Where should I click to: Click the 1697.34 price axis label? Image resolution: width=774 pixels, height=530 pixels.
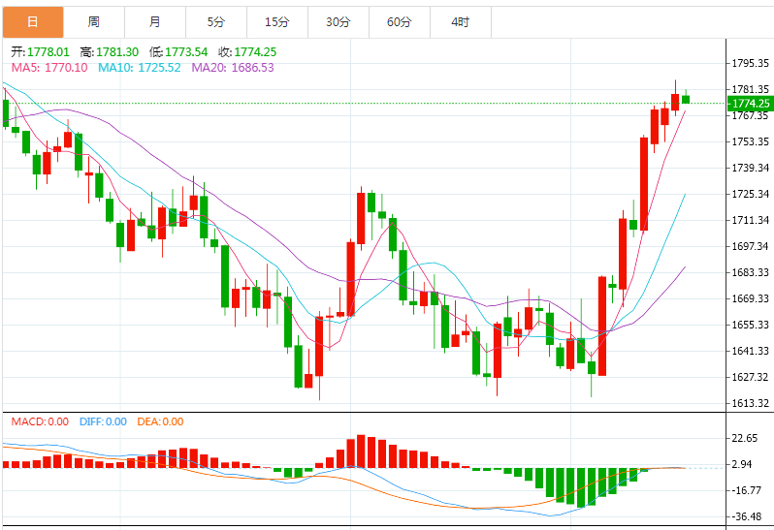751,246
